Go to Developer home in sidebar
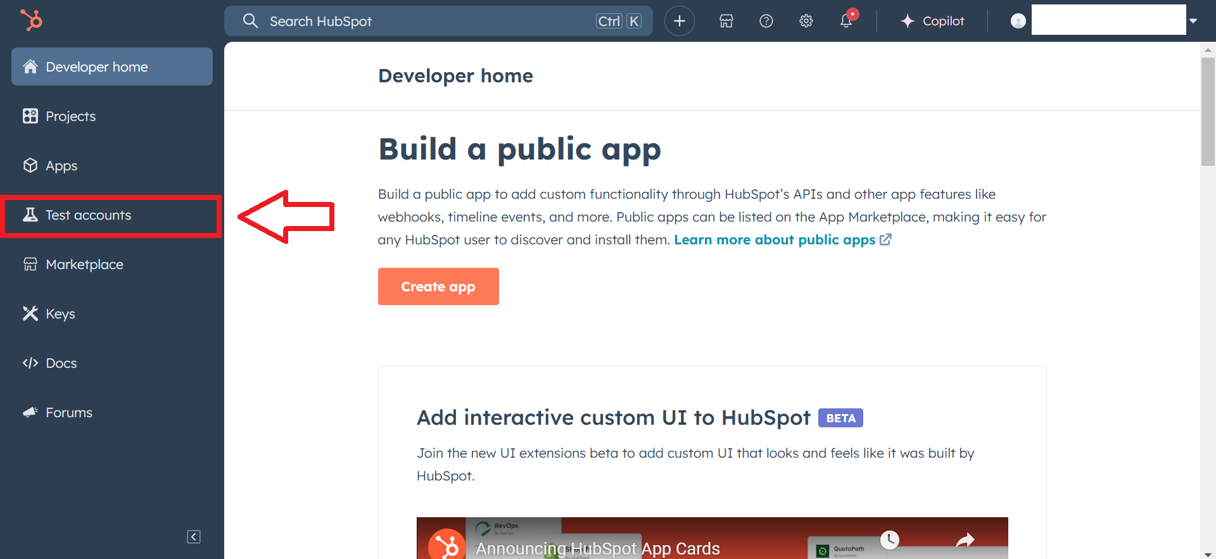This screenshot has width=1216, height=559. click(112, 66)
